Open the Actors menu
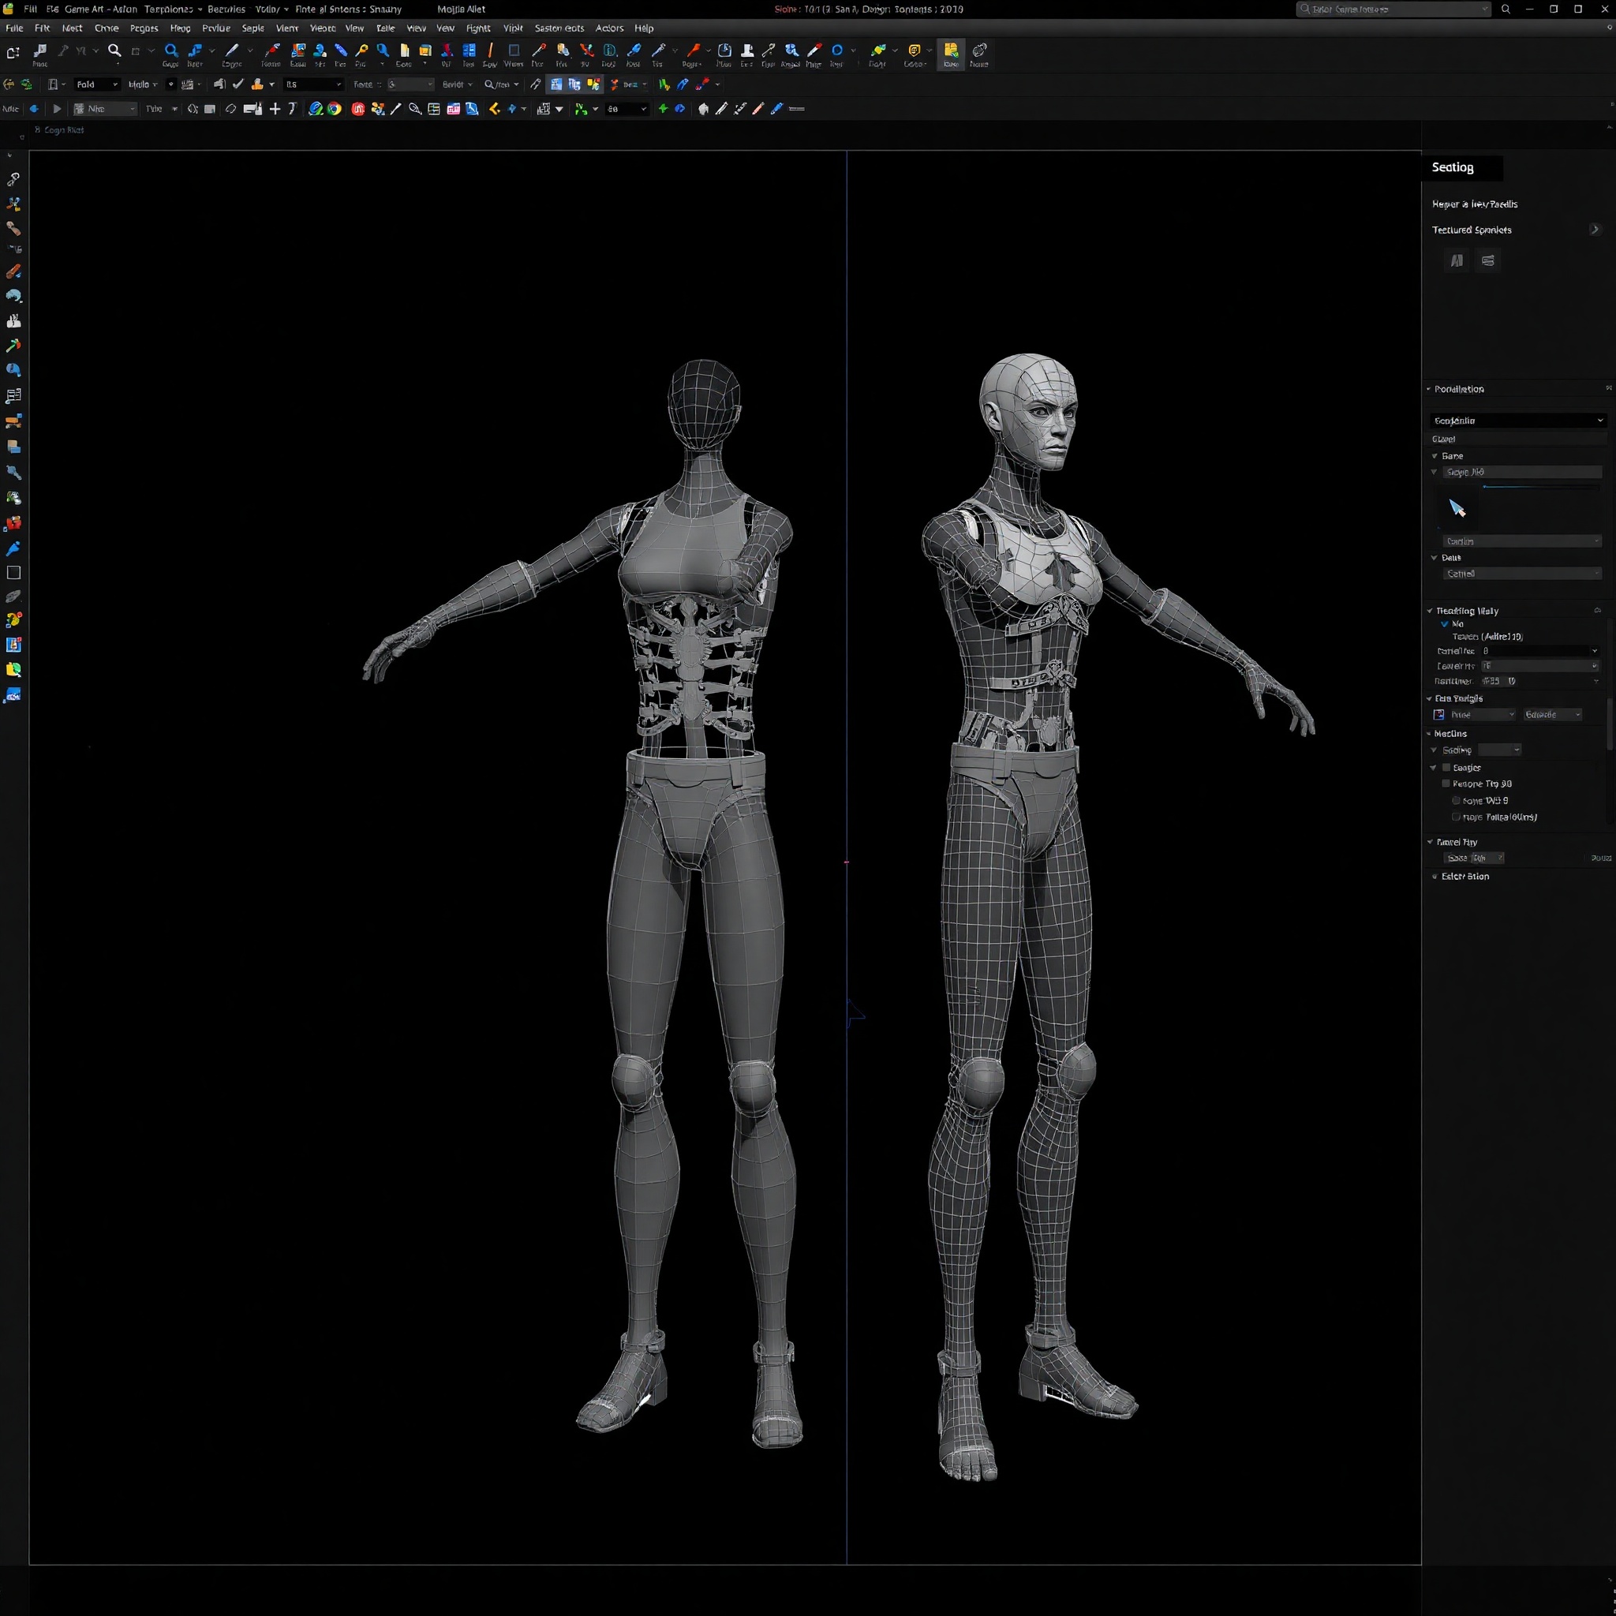 (x=609, y=28)
